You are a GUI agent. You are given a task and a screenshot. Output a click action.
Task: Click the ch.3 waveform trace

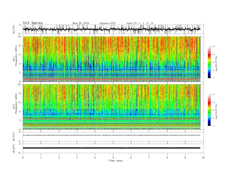click(x=111, y=135)
